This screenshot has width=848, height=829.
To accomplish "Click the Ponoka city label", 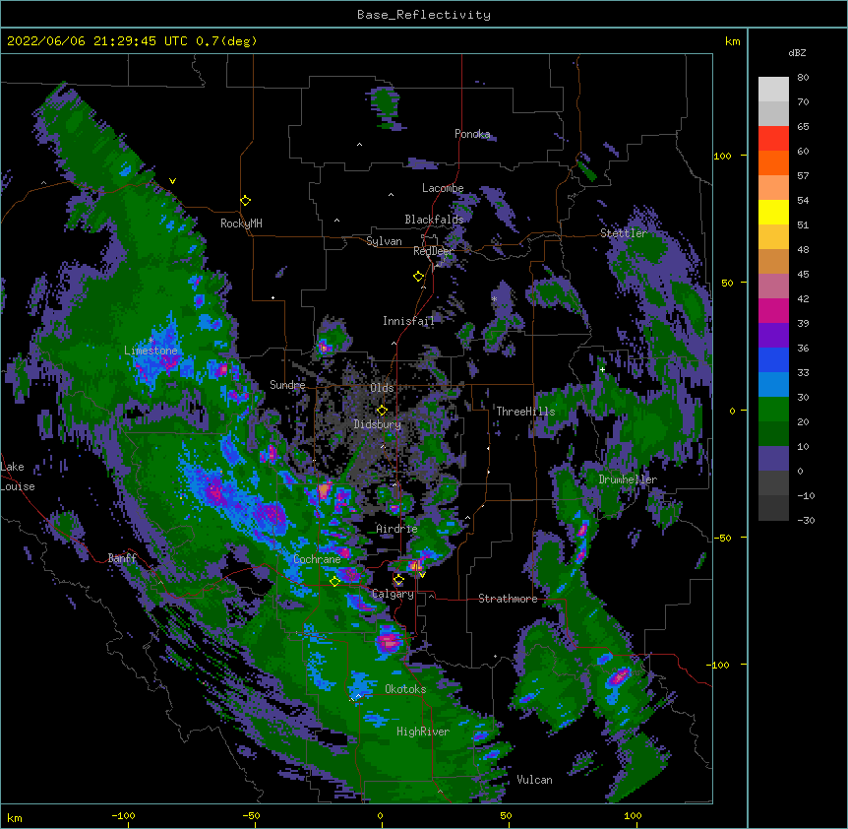I will [472, 134].
